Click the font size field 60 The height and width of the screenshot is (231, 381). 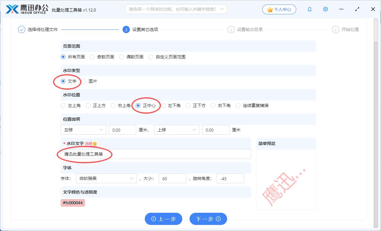[173, 178]
